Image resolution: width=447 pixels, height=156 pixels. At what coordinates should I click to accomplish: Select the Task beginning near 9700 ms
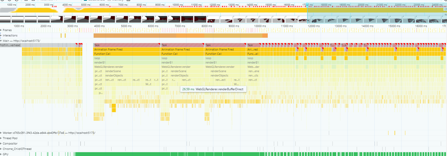click(254, 45)
